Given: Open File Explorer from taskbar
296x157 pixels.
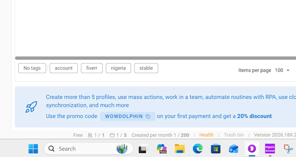Looking at the screenshot, I should pyautogui.click(x=179, y=149).
